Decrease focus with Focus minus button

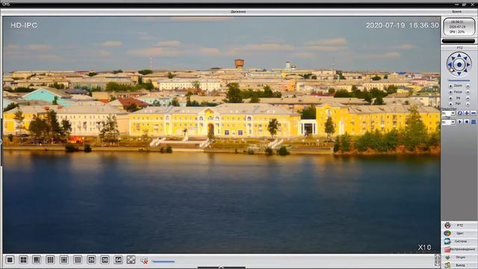[x=468, y=92]
